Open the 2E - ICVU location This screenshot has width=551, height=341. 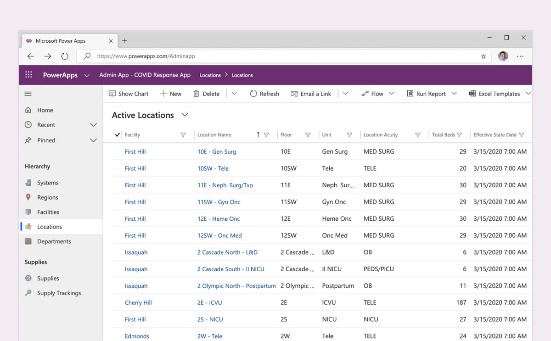point(210,302)
